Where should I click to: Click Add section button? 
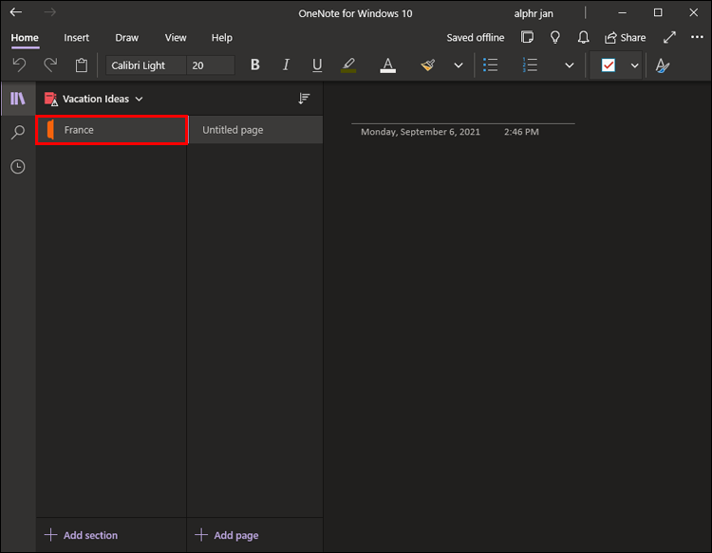tap(82, 535)
